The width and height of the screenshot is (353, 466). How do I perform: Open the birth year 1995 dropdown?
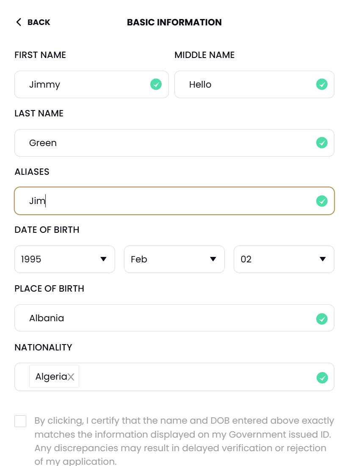tap(65, 259)
